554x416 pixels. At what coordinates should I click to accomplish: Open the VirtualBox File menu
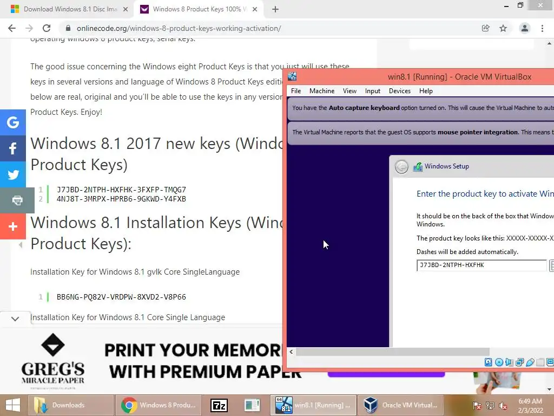(x=296, y=91)
